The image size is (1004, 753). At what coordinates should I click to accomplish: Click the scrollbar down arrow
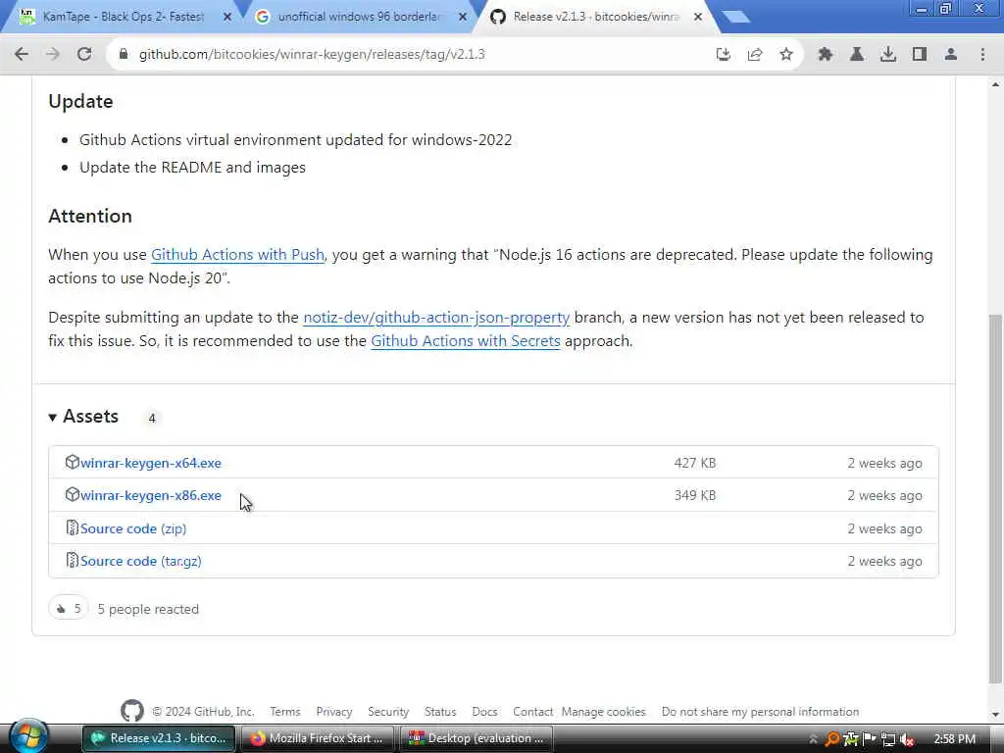(x=995, y=715)
